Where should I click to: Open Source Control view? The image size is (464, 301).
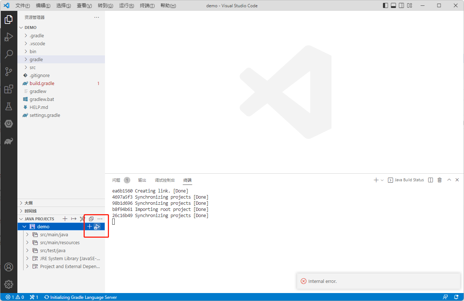pyautogui.click(x=9, y=72)
